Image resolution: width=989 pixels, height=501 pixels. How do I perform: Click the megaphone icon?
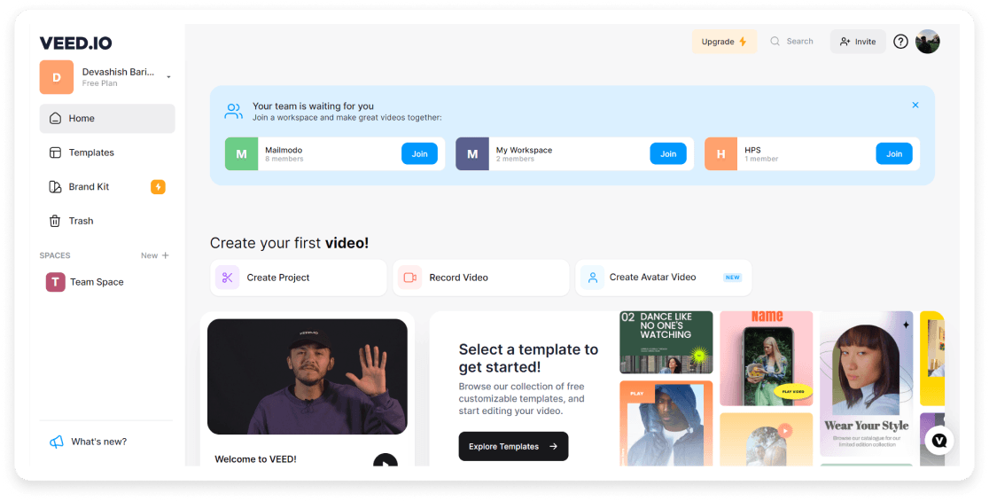pos(56,442)
